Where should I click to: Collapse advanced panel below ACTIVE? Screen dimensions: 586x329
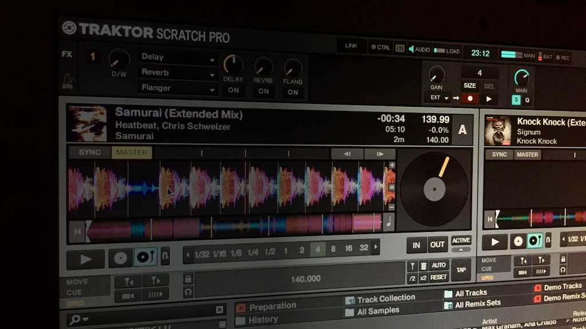(x=461, y=250)
